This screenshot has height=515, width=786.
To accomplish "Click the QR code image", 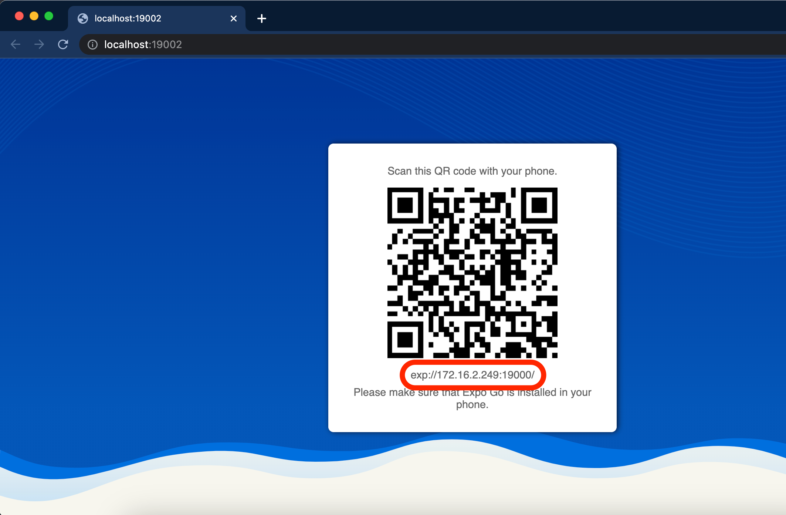I will 472,272.
